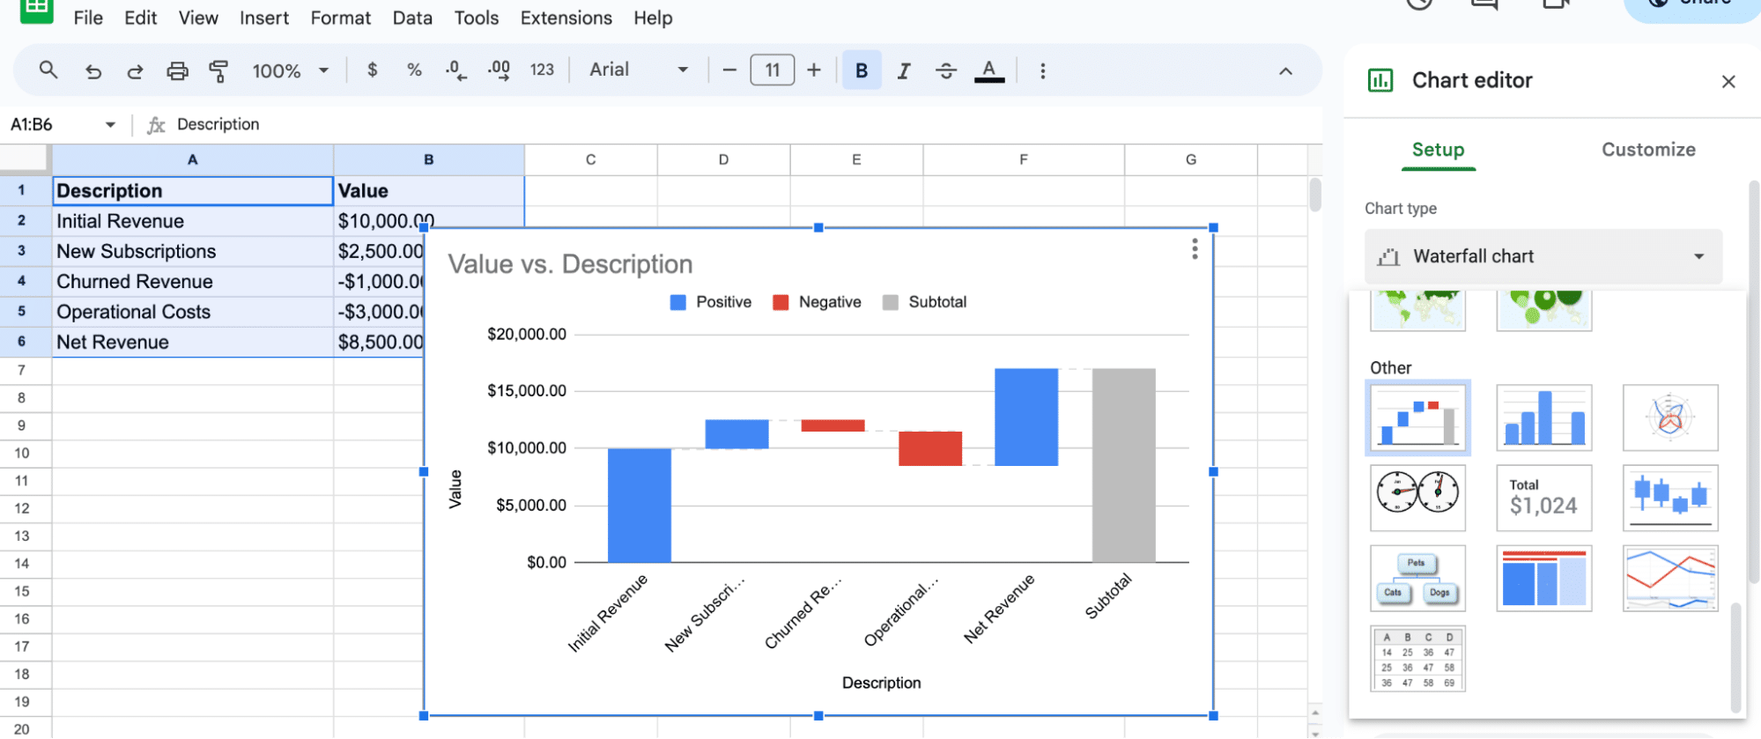Viewport: 1761px width, 739px height.
Task: Toggle bold formatting
Action: [862, 70]
